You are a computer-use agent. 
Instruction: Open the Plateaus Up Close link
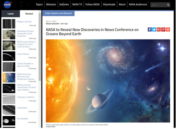24,21
